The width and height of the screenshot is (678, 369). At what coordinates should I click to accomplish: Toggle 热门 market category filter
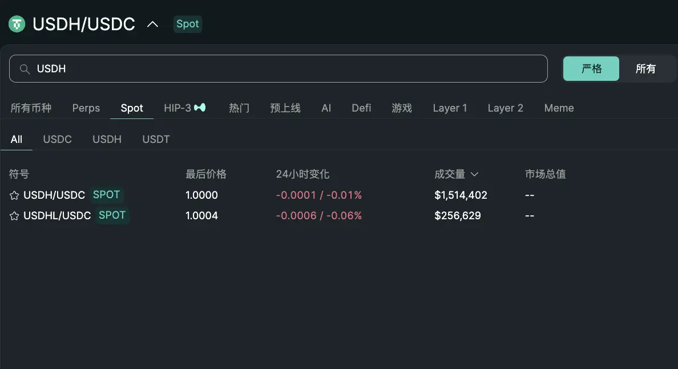click(x=239, y=108)
